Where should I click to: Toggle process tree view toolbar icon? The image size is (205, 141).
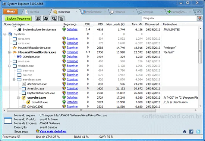(x=61, y=19)
